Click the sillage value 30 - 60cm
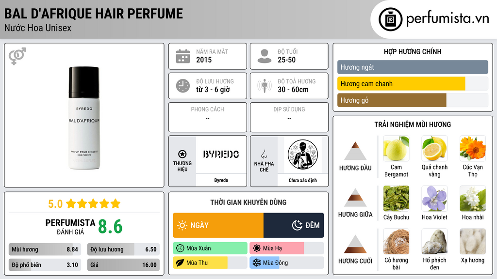This screenshot has height=279, width=497. pos(293,90)
